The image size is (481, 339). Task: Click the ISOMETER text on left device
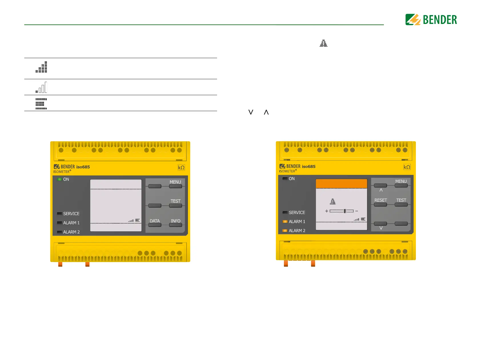pos(62,171)
